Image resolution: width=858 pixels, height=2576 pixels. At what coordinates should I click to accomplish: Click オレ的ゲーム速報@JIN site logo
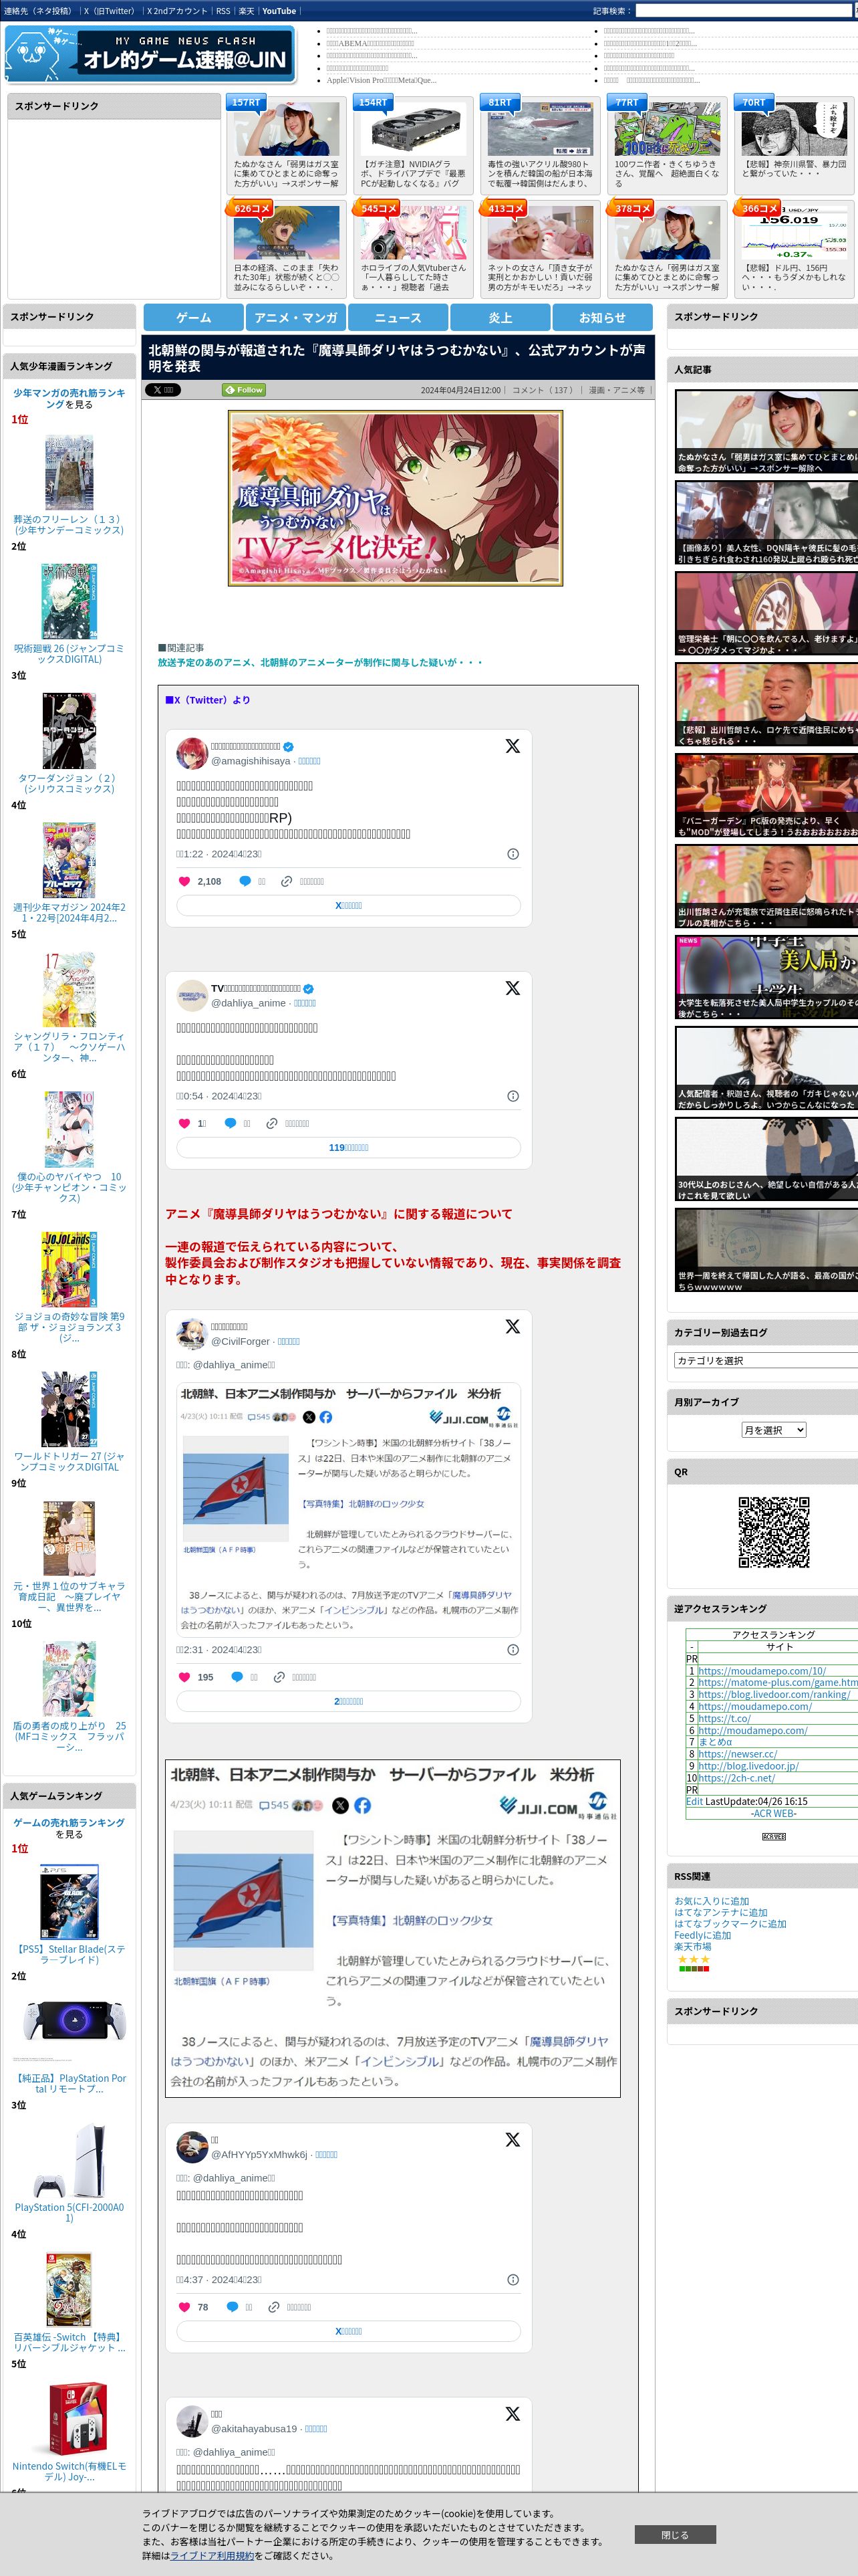click(x=150, y=54)
